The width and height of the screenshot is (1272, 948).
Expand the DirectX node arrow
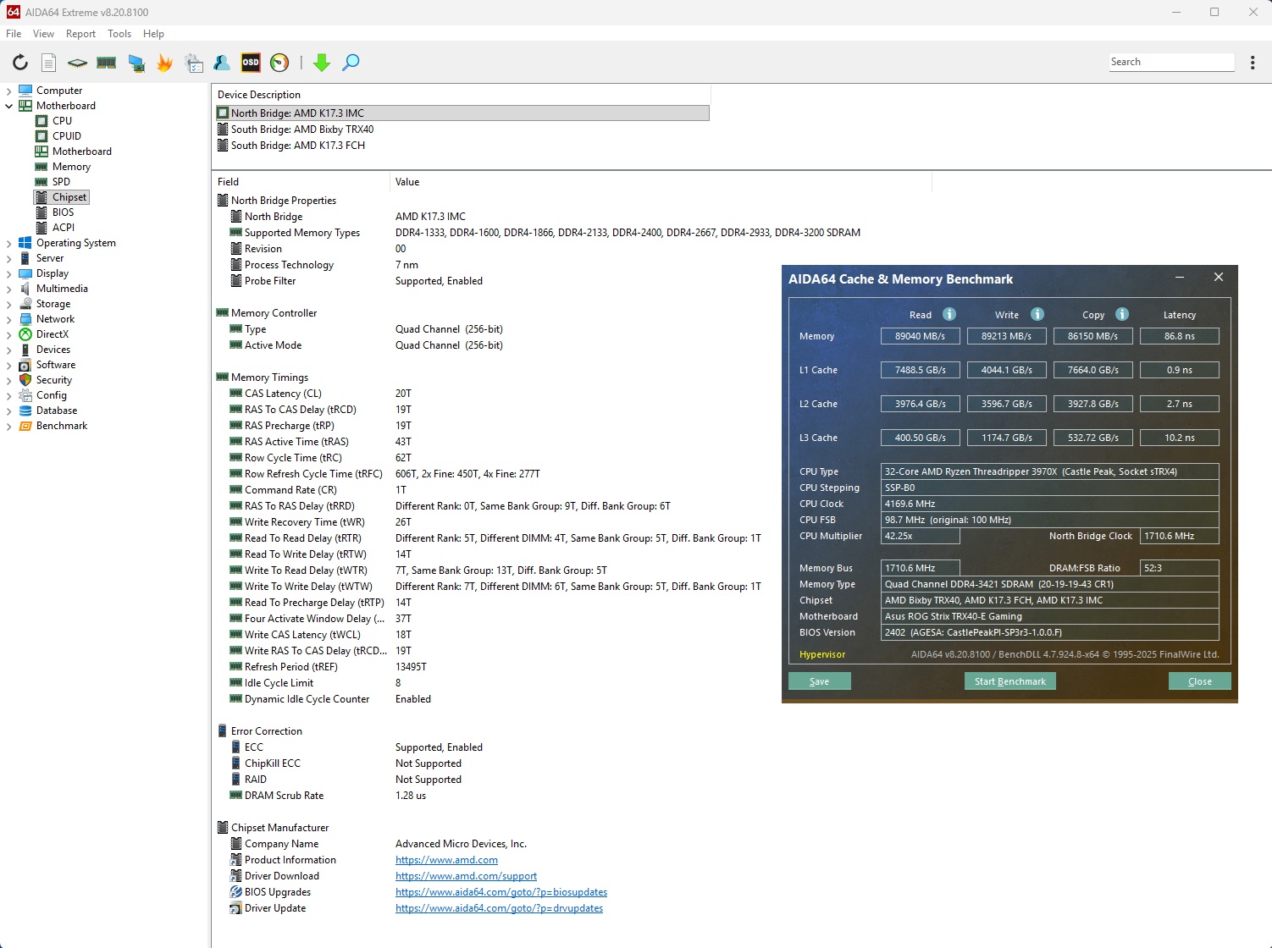(9, 334)
